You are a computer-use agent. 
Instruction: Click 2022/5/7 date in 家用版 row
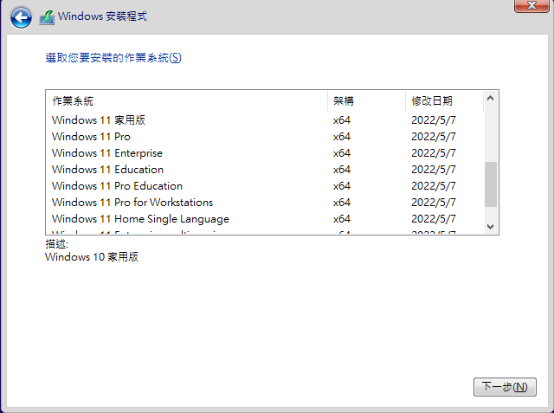tap(434, 120)
